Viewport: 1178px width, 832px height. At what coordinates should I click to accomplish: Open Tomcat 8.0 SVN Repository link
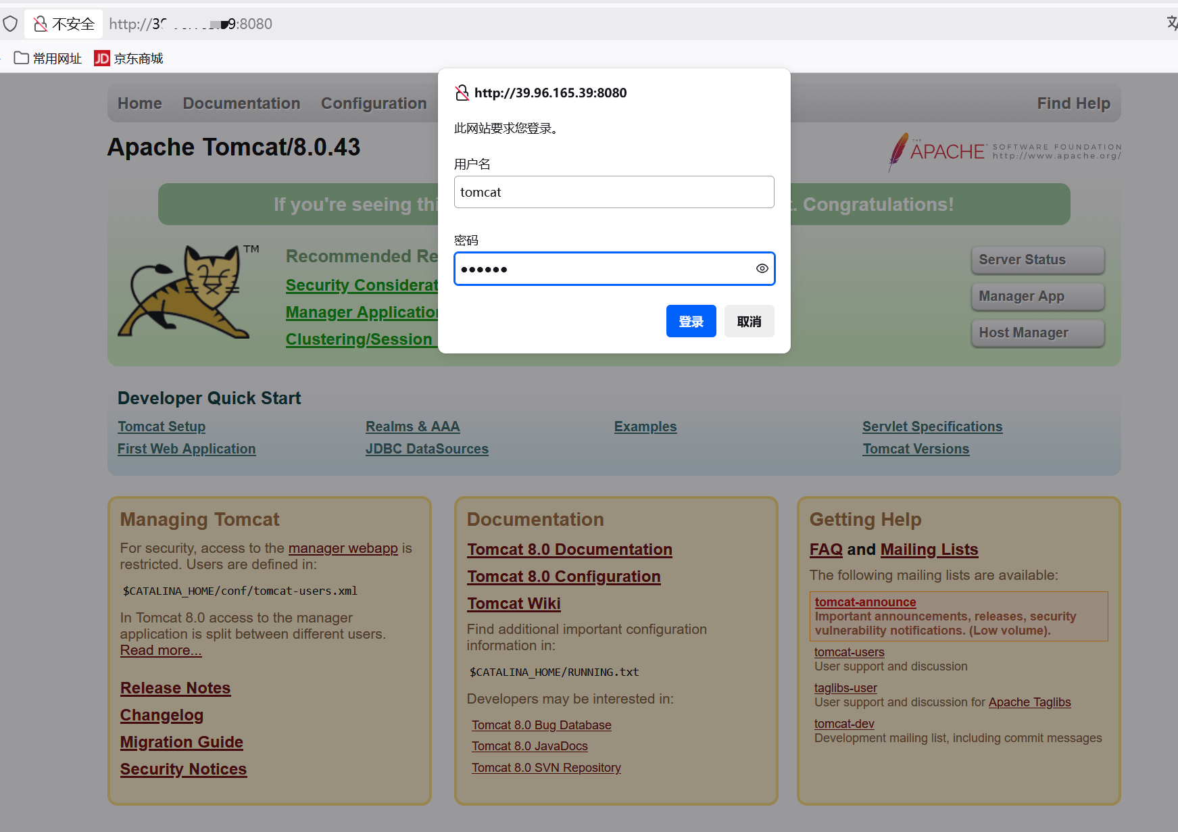coord(546,768)
